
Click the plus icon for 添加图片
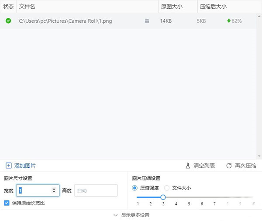(9, 166)
